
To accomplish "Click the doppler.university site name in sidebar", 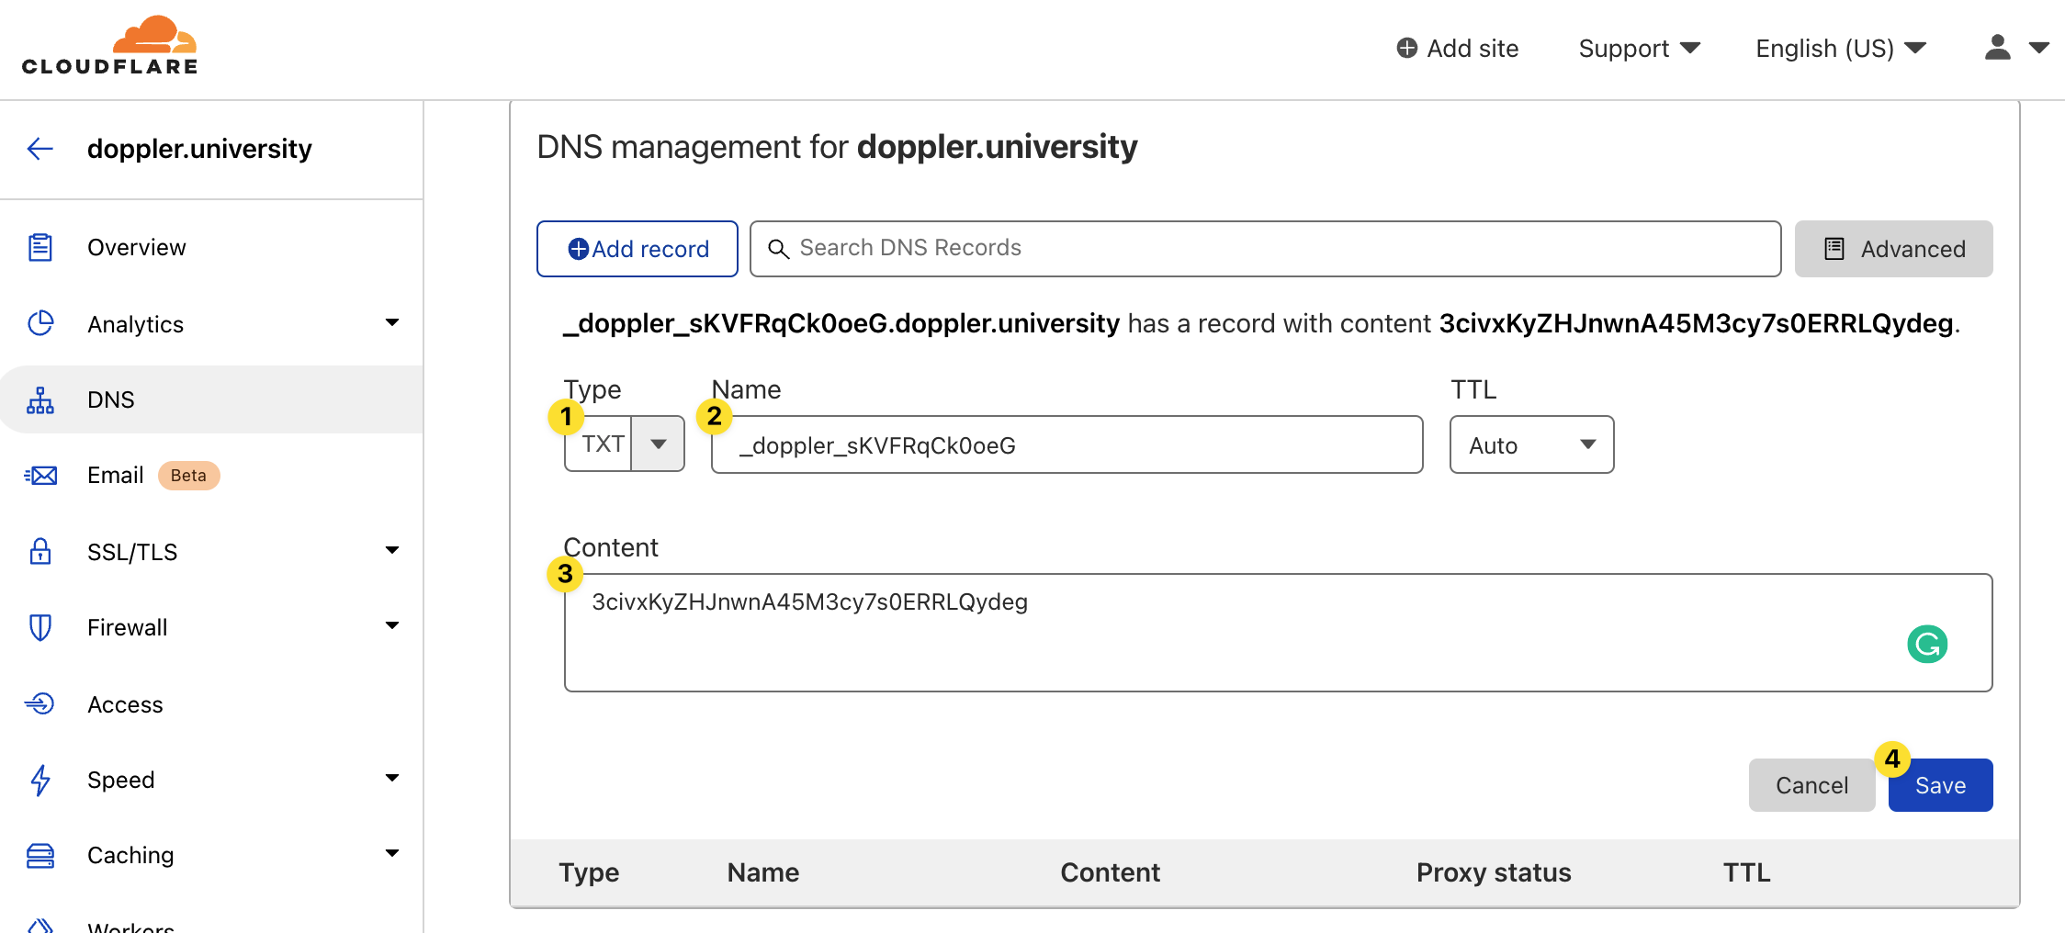I will [x=199, y=149].
